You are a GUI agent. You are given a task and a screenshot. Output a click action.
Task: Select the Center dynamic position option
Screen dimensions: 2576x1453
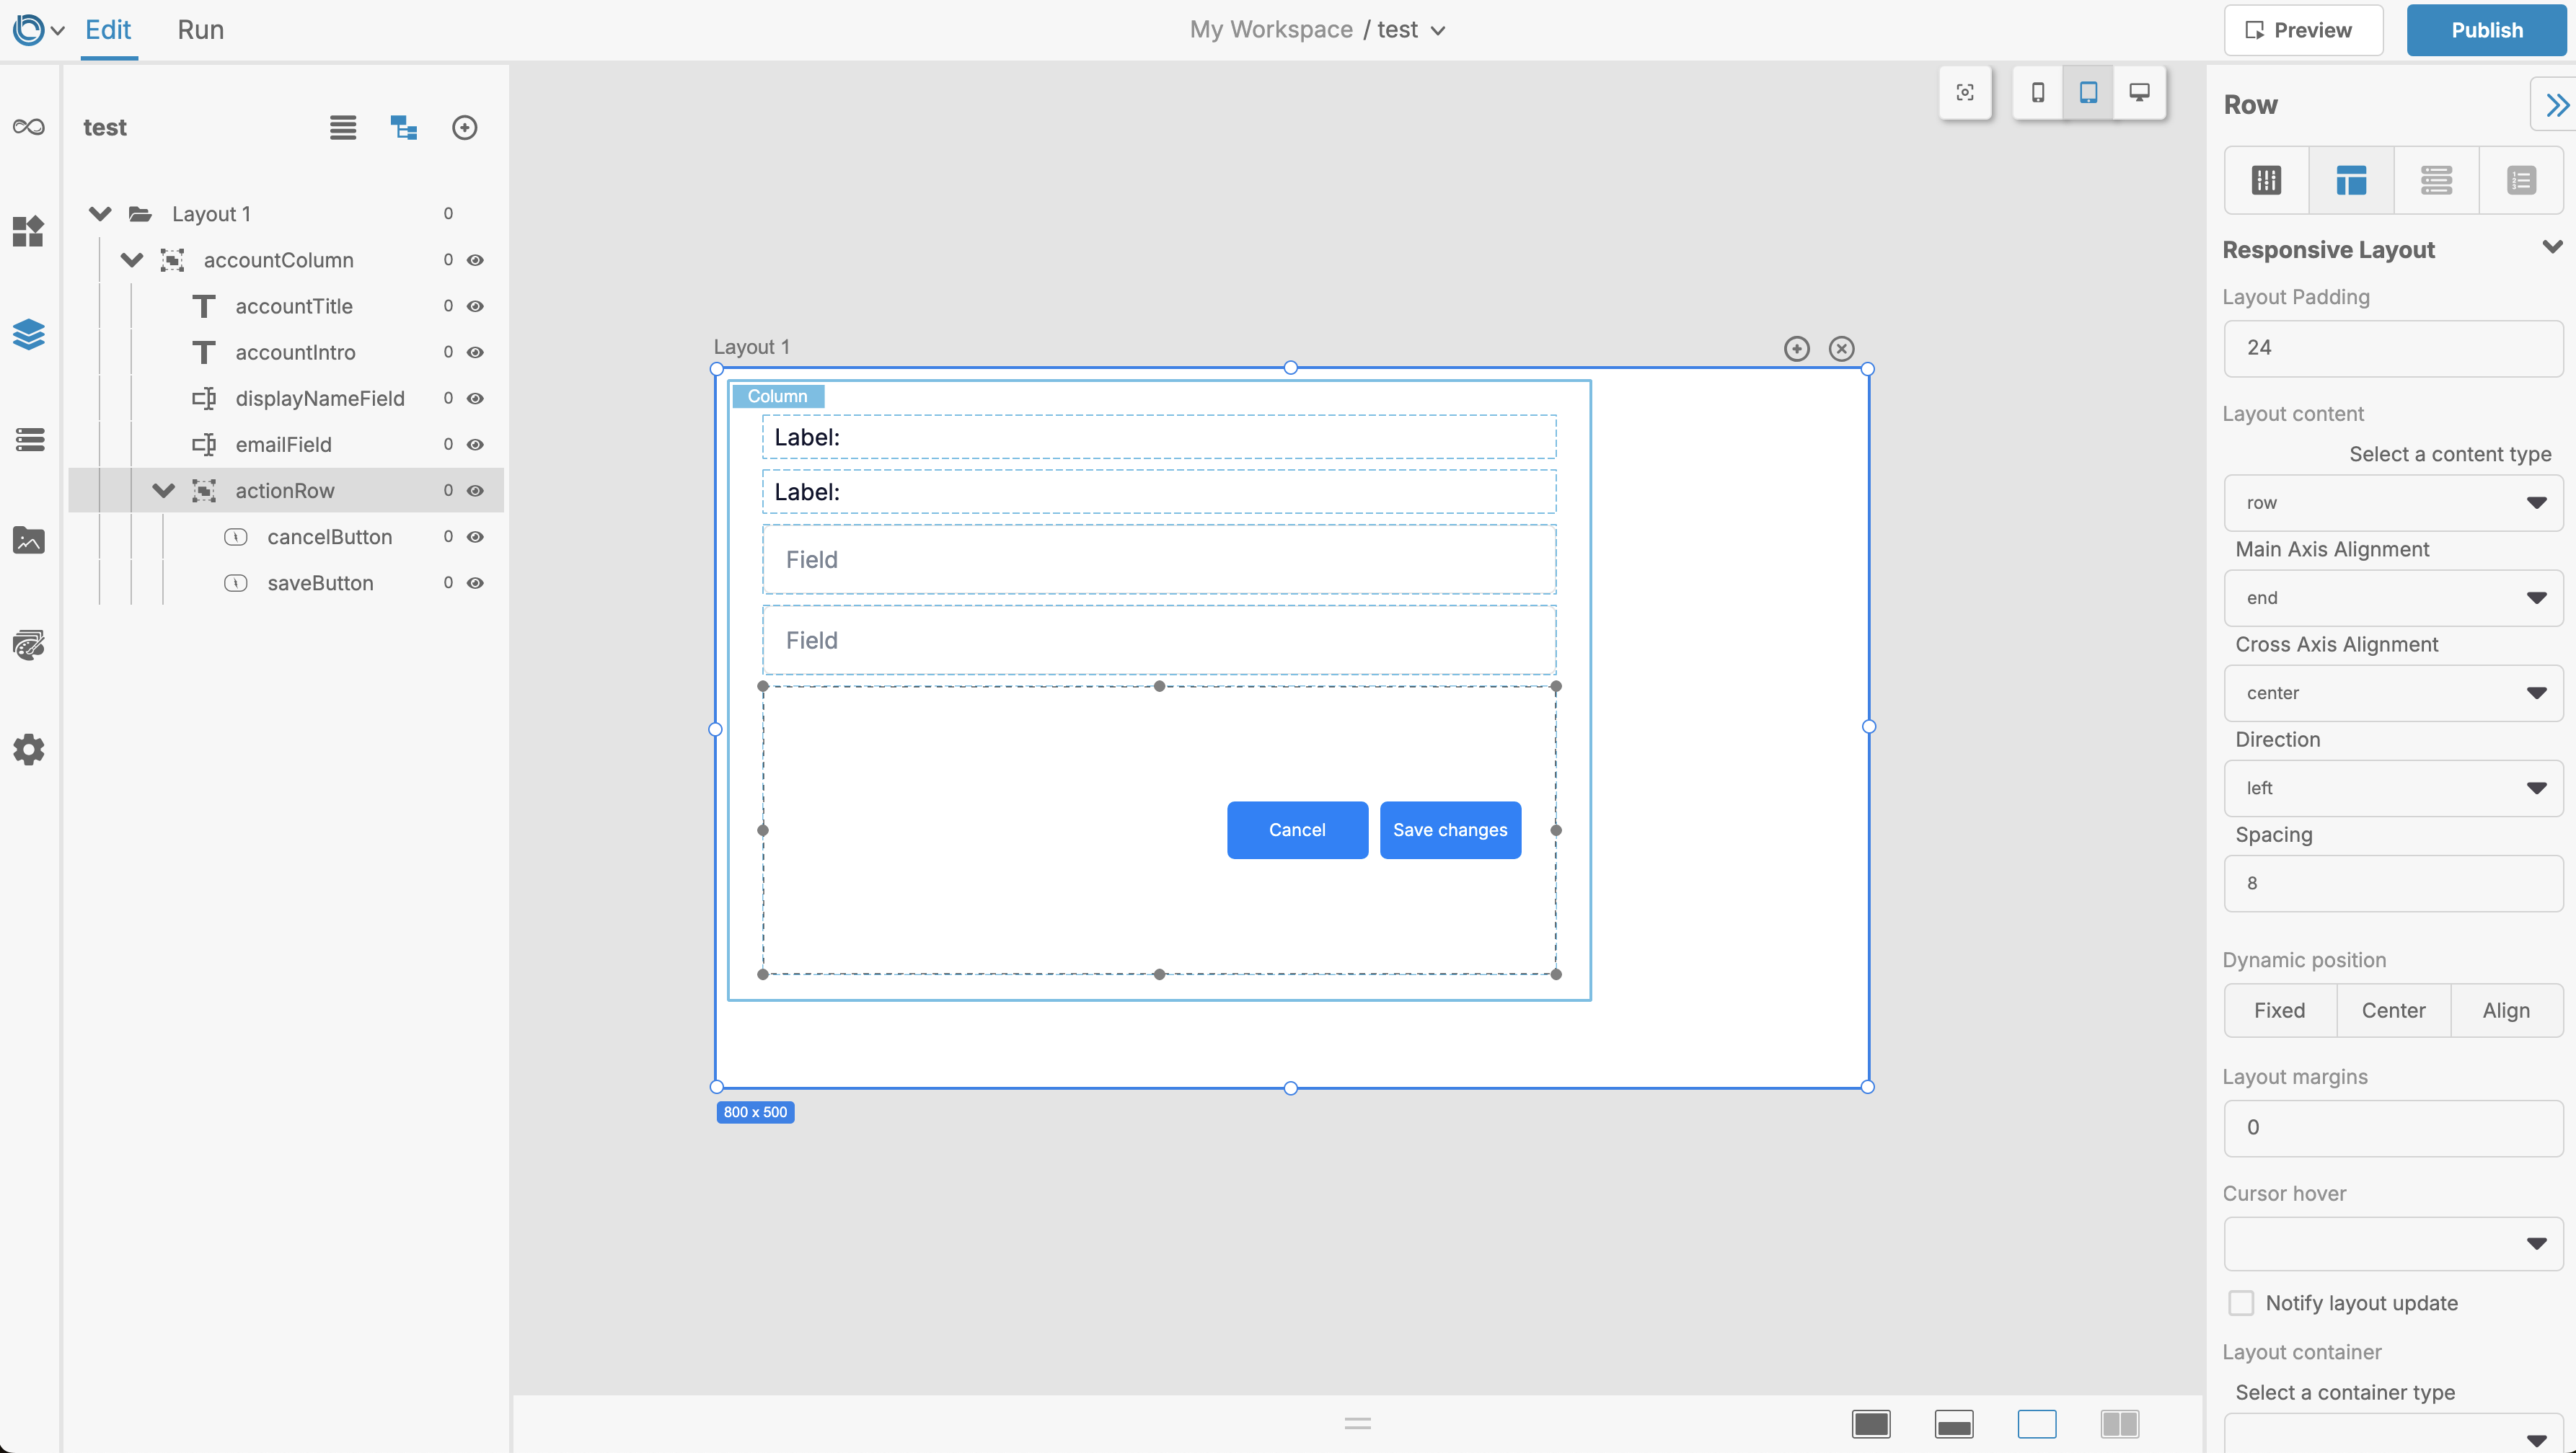coord(2393,1010)
